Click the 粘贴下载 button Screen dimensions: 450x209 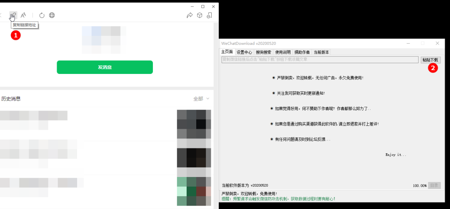pyautogui.click(x=430, y=60)
